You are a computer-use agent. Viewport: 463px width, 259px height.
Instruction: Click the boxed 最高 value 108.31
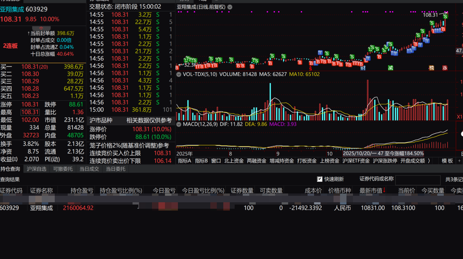pyautogui.click(x=30, y=112)
